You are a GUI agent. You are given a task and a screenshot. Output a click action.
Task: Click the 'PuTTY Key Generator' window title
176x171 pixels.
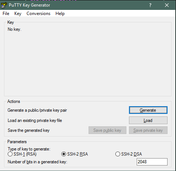point(29,5)
